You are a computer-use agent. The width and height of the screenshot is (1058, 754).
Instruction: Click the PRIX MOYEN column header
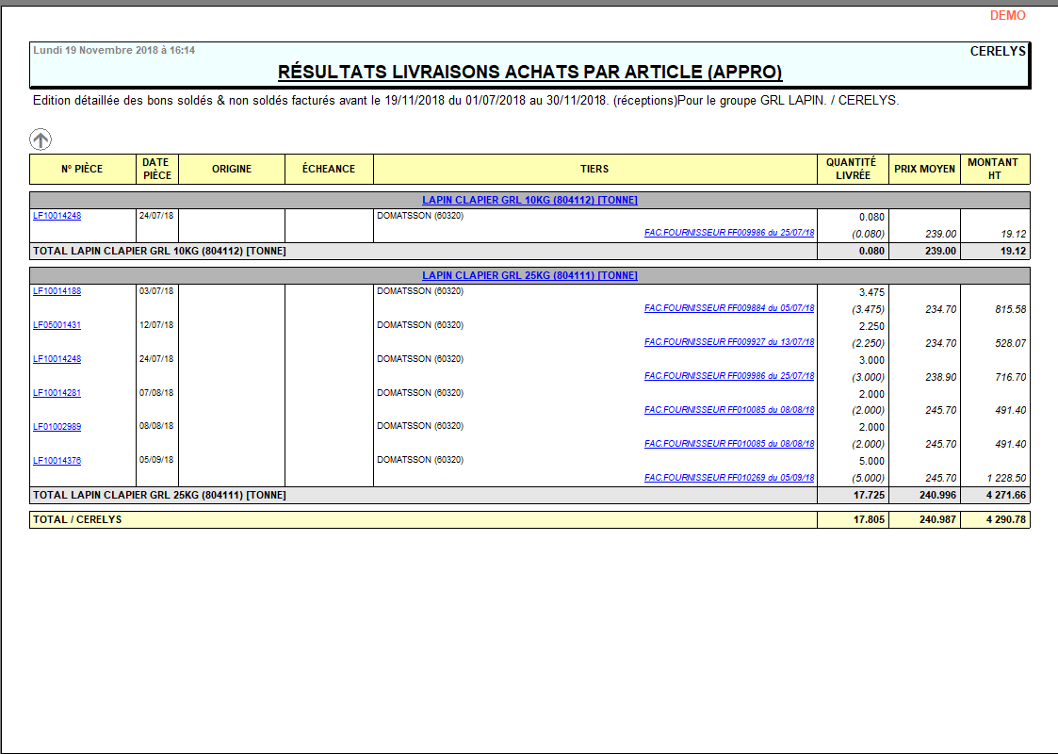point(924,169)
